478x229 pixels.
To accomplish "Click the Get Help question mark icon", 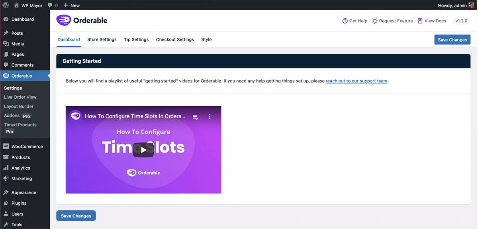I will 345,21.
